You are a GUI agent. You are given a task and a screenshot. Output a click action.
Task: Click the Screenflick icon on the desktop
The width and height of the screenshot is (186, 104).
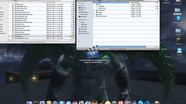point(166,2)
